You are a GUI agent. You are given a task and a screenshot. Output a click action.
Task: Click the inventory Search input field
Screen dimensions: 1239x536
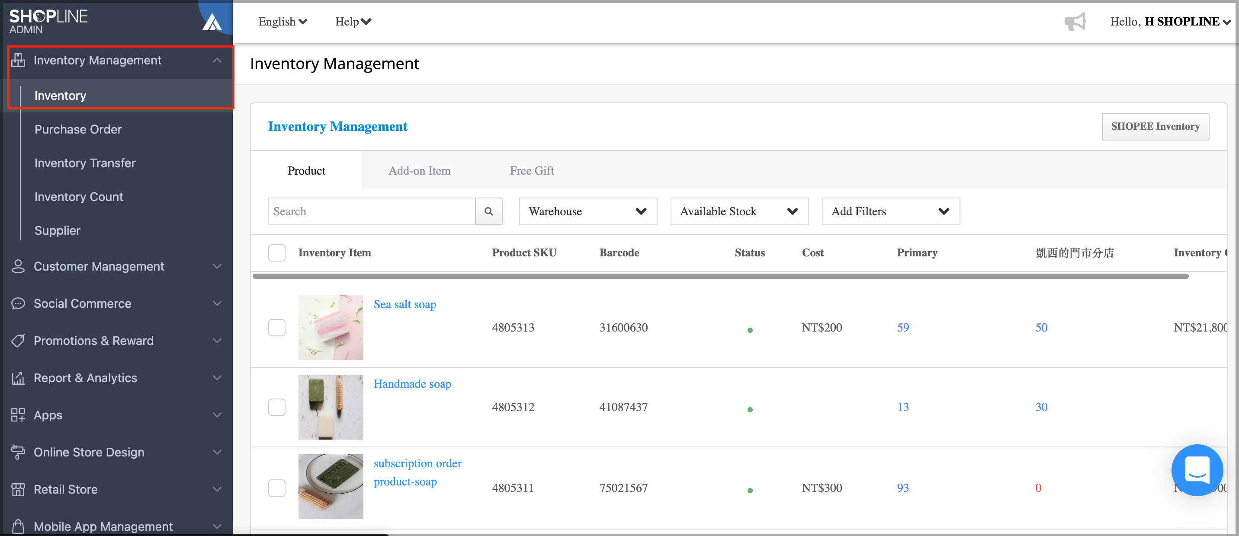pos(372,211)
